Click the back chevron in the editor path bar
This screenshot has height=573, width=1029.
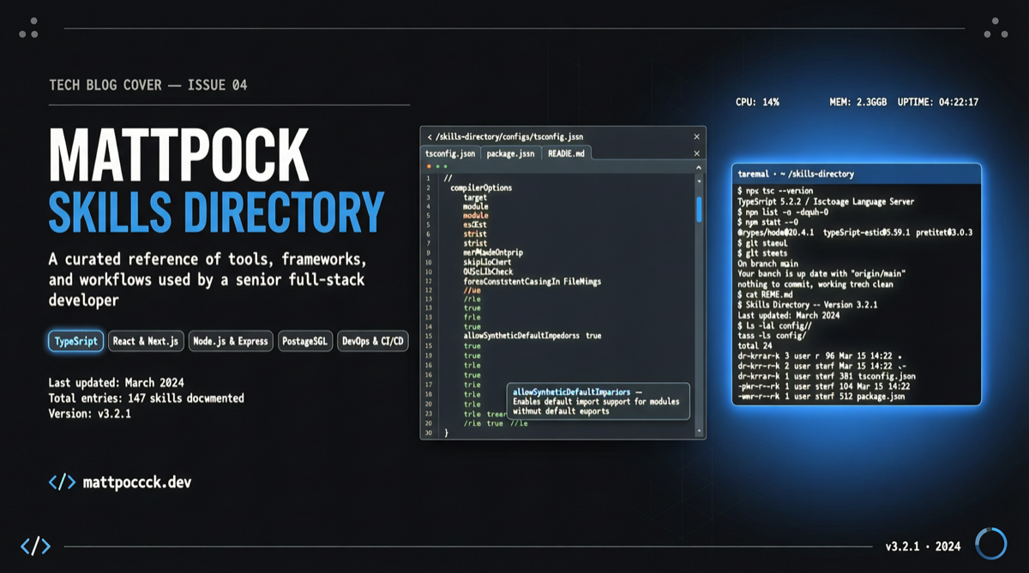pos(430,136)
